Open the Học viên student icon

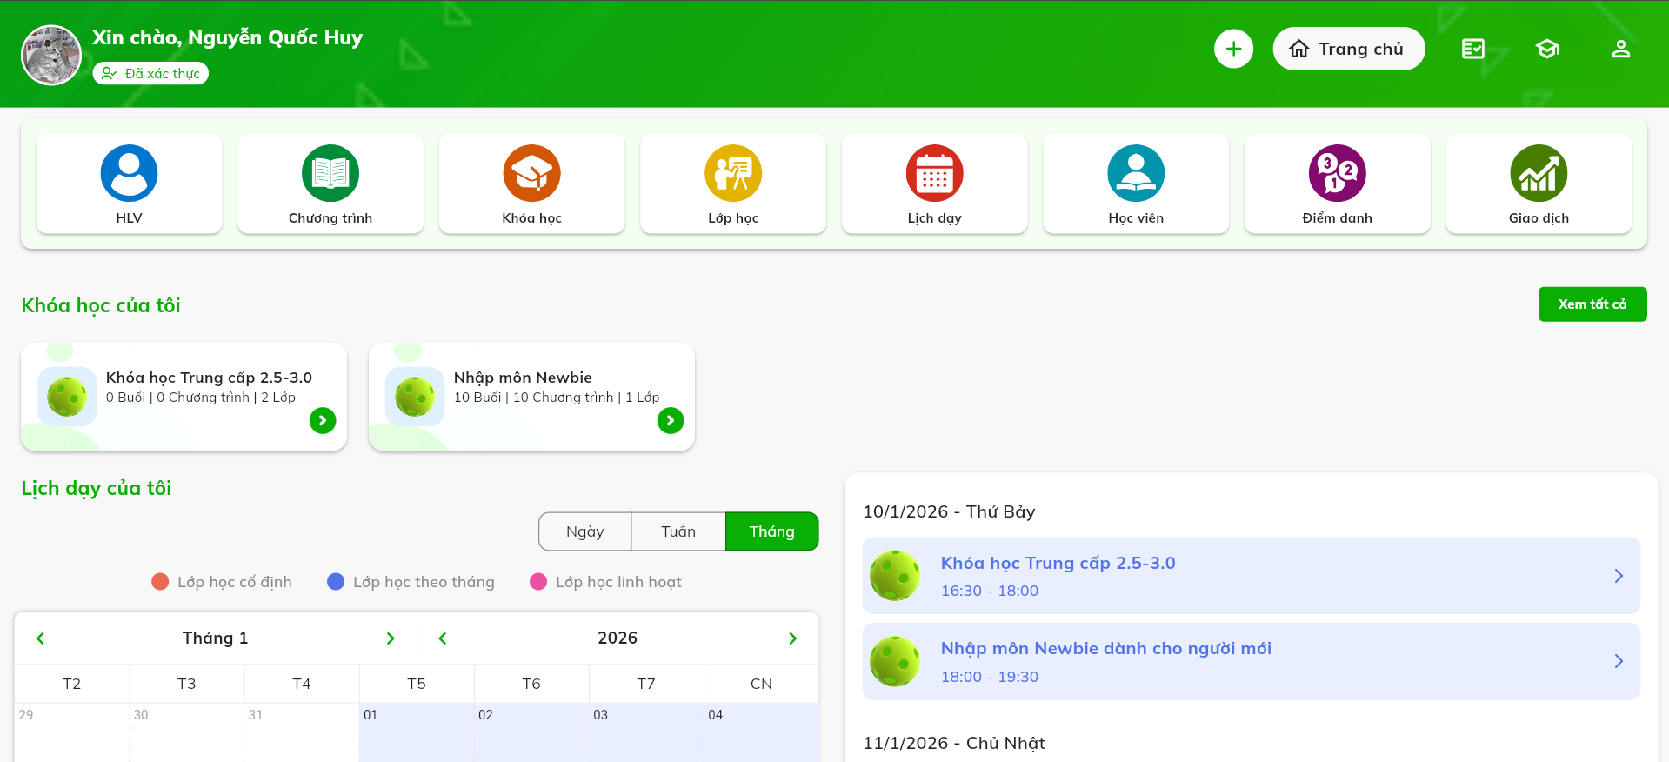(x=1136, y=173)
